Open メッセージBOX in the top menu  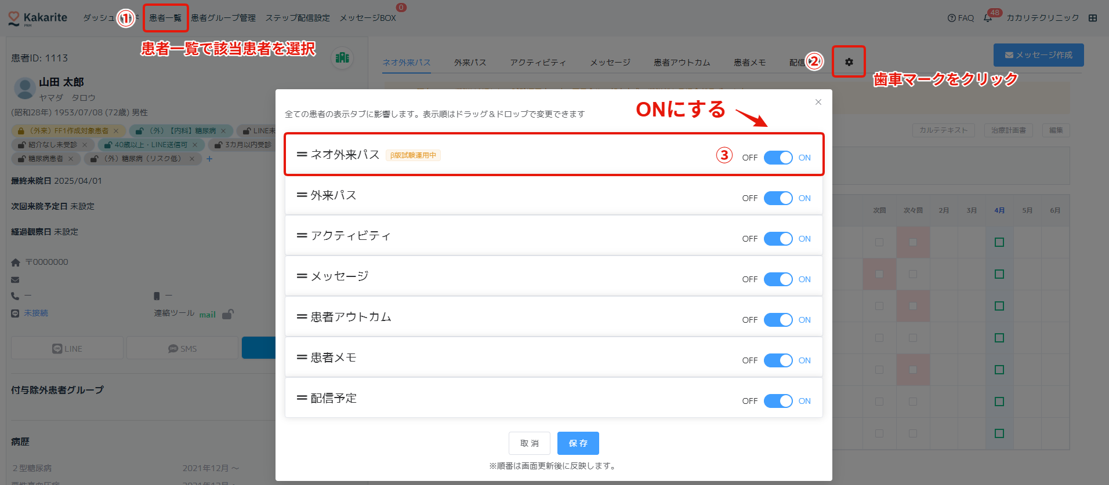pos(368,18)
